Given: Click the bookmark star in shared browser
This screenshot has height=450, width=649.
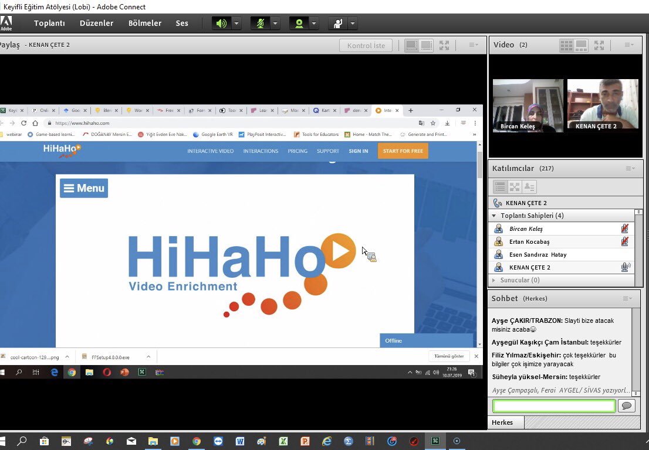Looking at the screenshot, I should tap(433, 123).
